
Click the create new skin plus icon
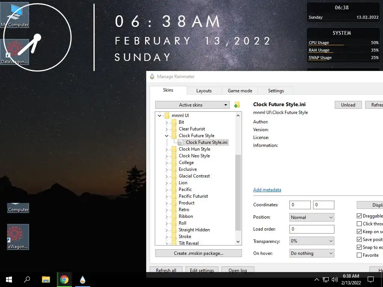point(237,105)
